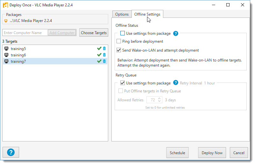Click the Enter Computer Name field

pyautogui.click(x=25, y=33)
